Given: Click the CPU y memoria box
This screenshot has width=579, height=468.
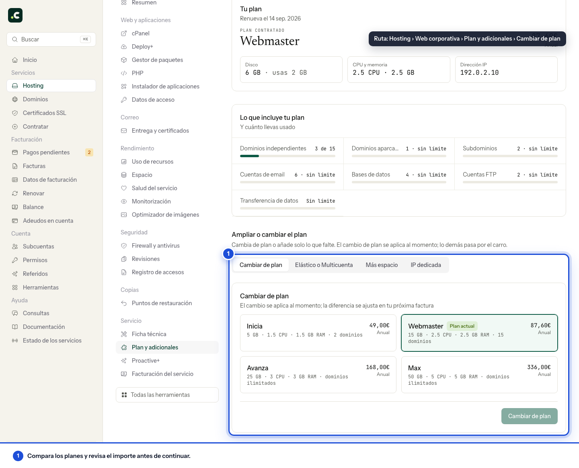Looking at the screenshot, I should 398,70.
